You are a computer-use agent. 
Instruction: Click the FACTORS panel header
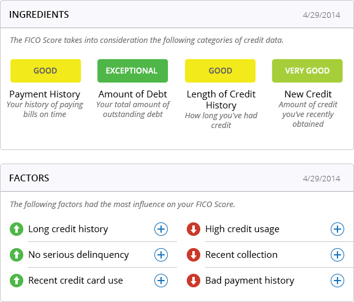(177, 178)
